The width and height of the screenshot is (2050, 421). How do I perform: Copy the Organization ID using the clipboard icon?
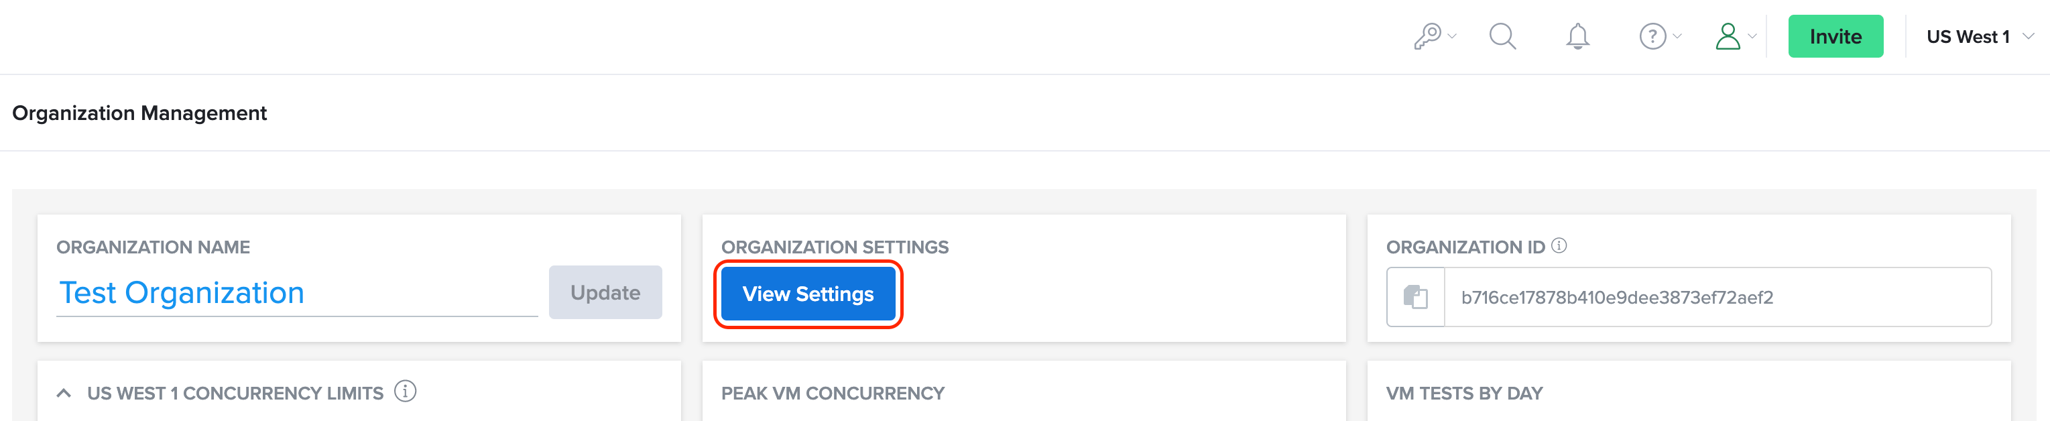[1417, 296]
